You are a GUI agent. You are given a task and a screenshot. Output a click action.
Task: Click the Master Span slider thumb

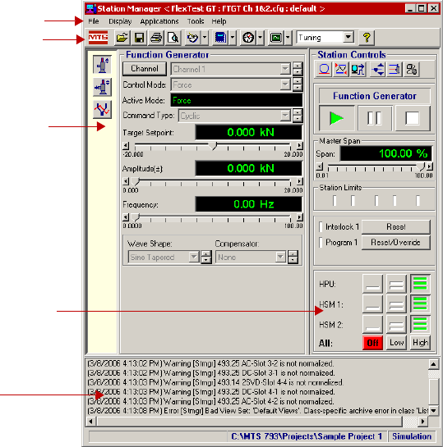pyautogui.click(x=421, y=166)
